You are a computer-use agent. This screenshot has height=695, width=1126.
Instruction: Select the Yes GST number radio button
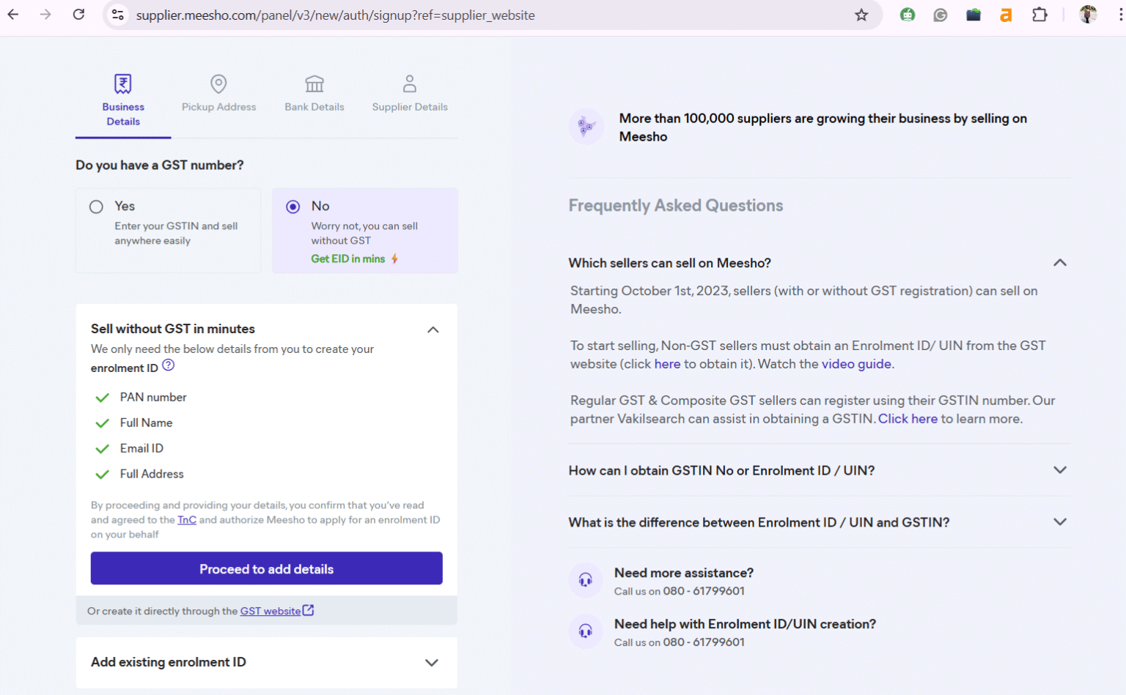(x=96, y=207)
